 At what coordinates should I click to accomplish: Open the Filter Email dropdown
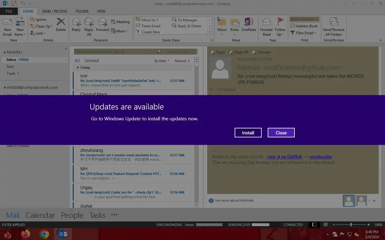303,33
